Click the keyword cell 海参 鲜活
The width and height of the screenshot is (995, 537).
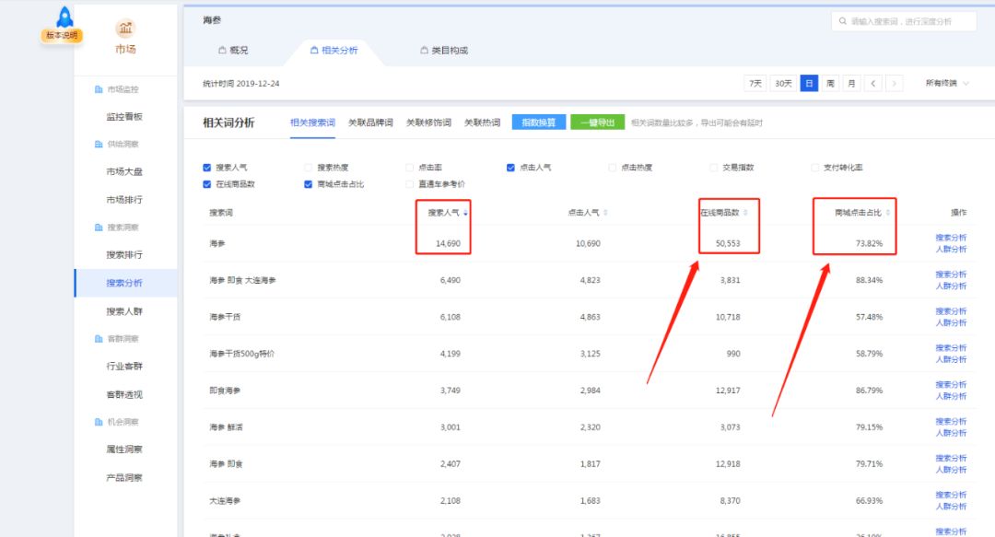pos(226,427)
